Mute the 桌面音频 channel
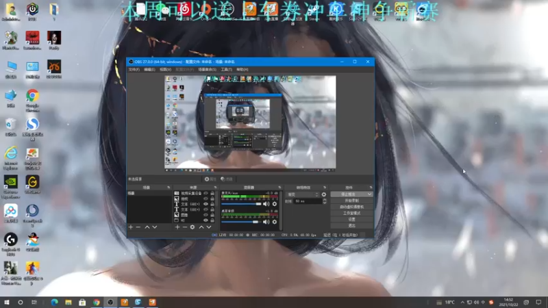 266,222
